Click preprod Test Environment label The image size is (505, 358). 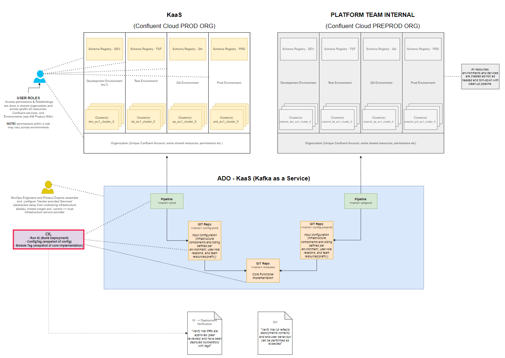coord(340,83)
